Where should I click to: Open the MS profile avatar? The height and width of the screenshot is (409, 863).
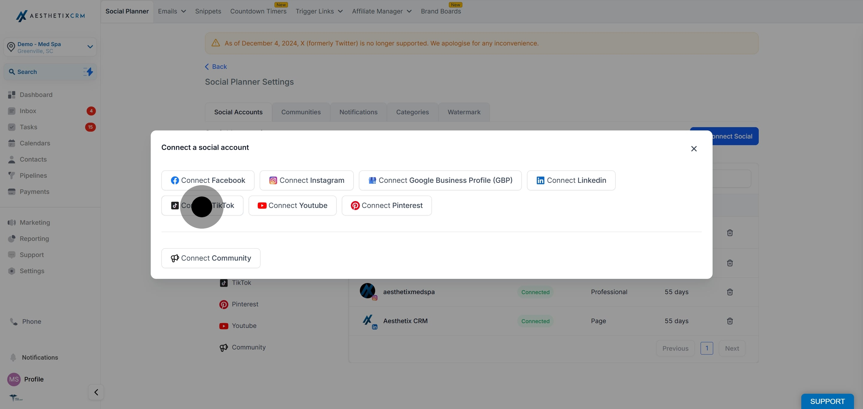14,379
